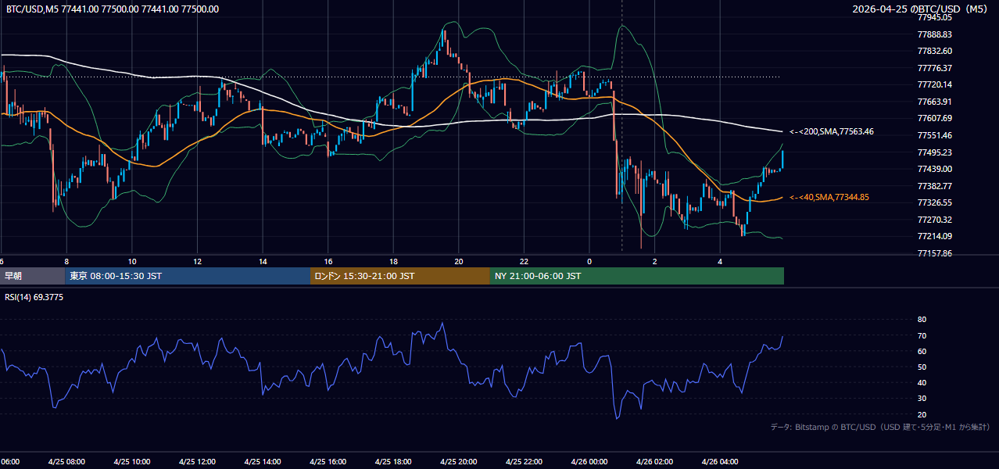
Task: Click RSI axis level 70
Action: [x=922, y=335]
